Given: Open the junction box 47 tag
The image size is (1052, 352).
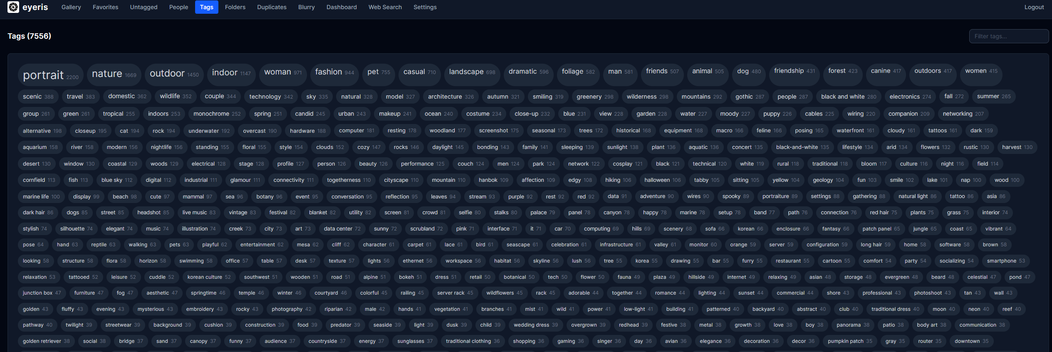Looking at the screenshot, I should (42, 293).
